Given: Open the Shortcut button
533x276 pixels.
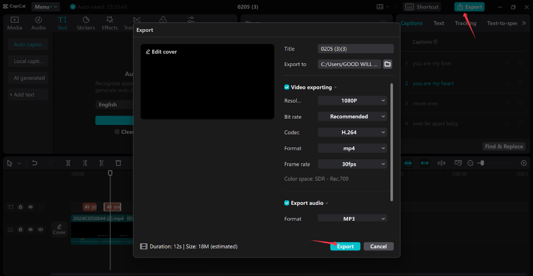Looking at the screenshot, I should [x=422, y=7].
